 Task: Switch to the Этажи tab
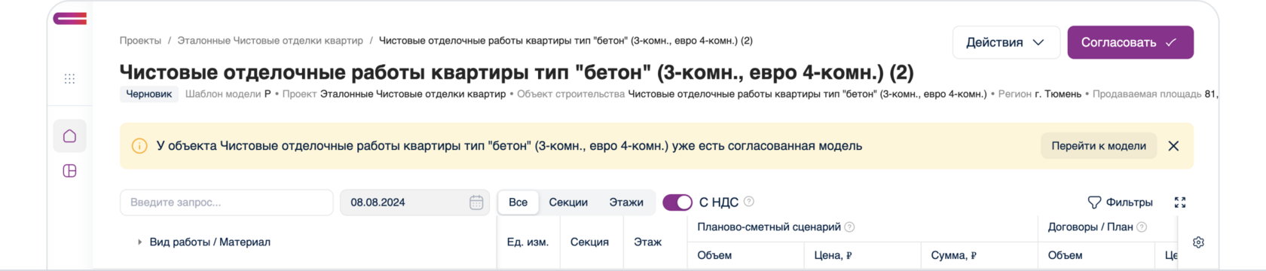pos(626,202)
